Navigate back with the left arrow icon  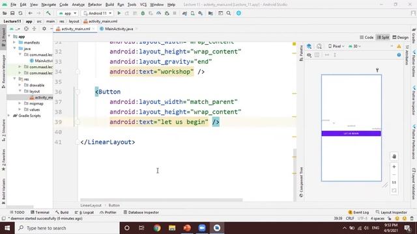pos(31,13)
